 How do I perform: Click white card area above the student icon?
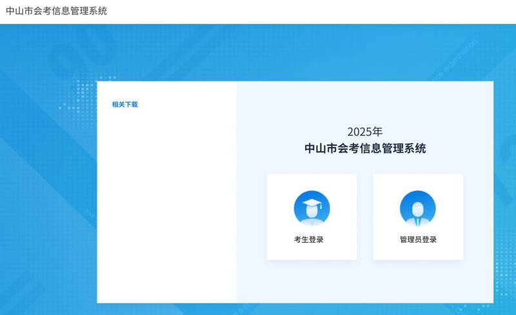tap(312, 181)
